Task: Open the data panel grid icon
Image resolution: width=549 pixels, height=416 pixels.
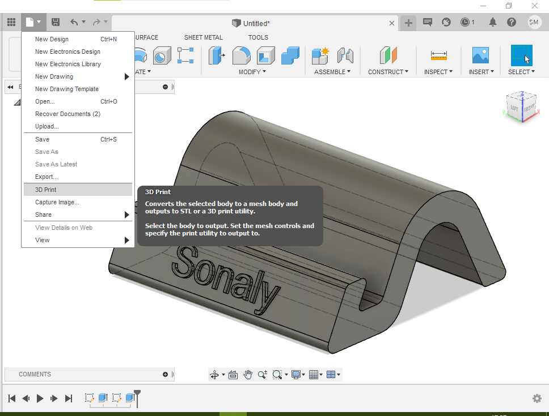Action: click(x=11, y=22)
